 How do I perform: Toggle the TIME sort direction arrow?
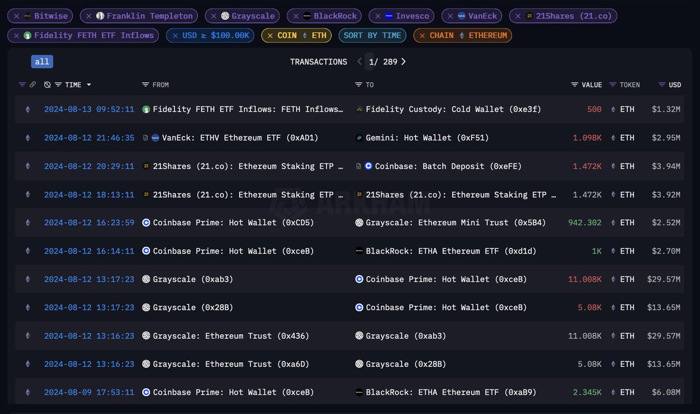[89, 85]
